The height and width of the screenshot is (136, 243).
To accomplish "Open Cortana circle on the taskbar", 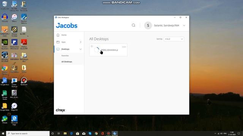I will [52, 133].
